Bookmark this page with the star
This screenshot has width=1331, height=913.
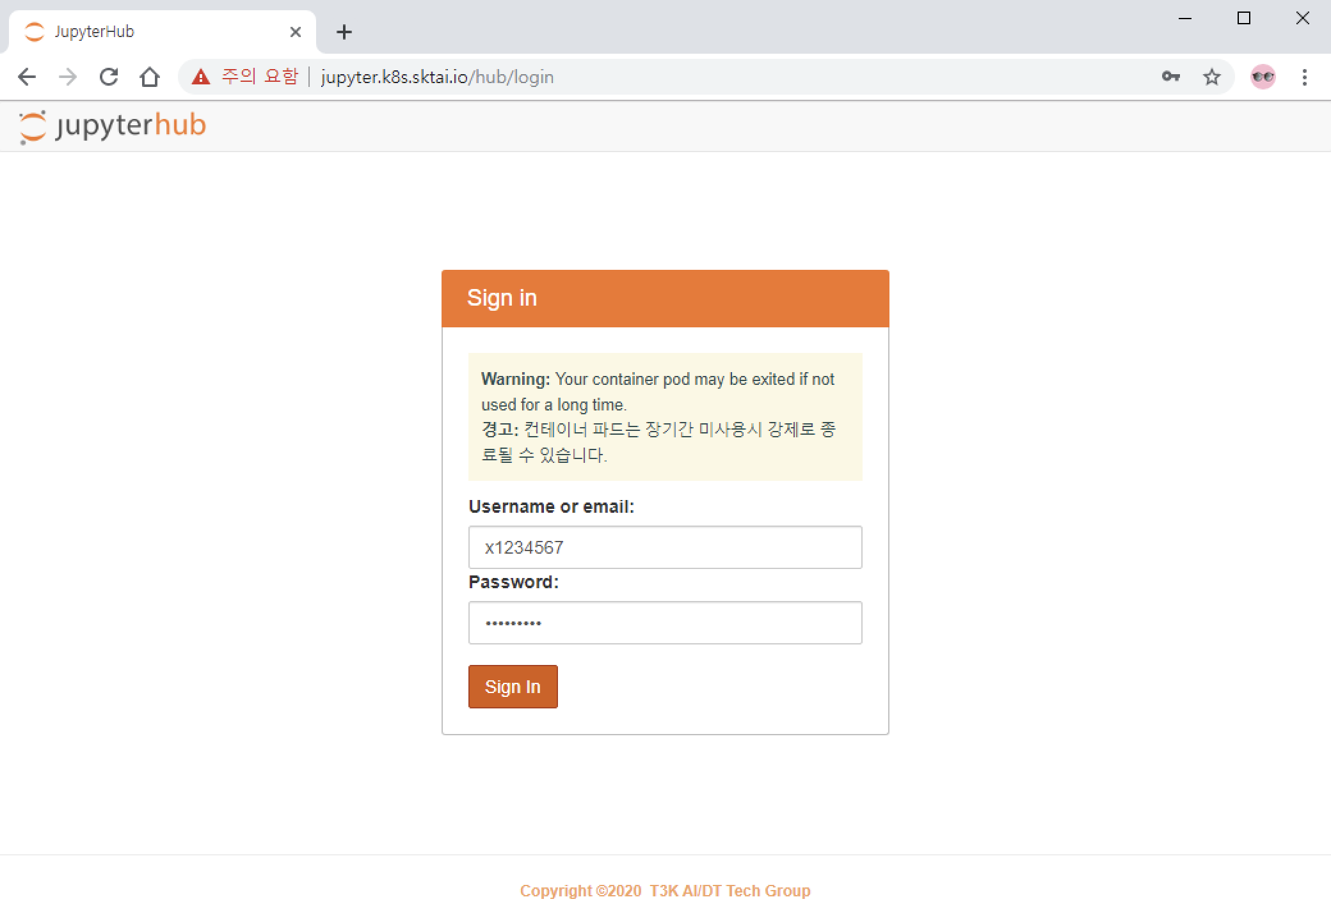pyautogui.click(x=1211, y=77)
